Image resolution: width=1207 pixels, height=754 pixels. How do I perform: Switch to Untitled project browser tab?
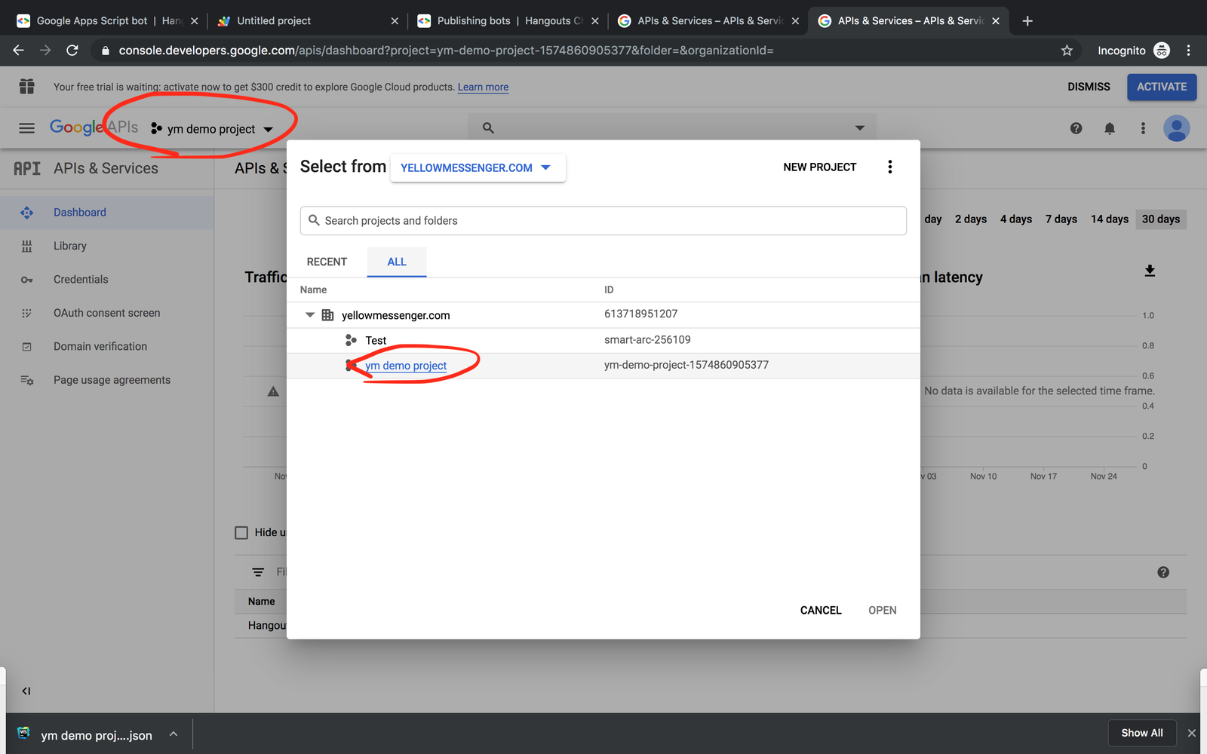point(307,21)
